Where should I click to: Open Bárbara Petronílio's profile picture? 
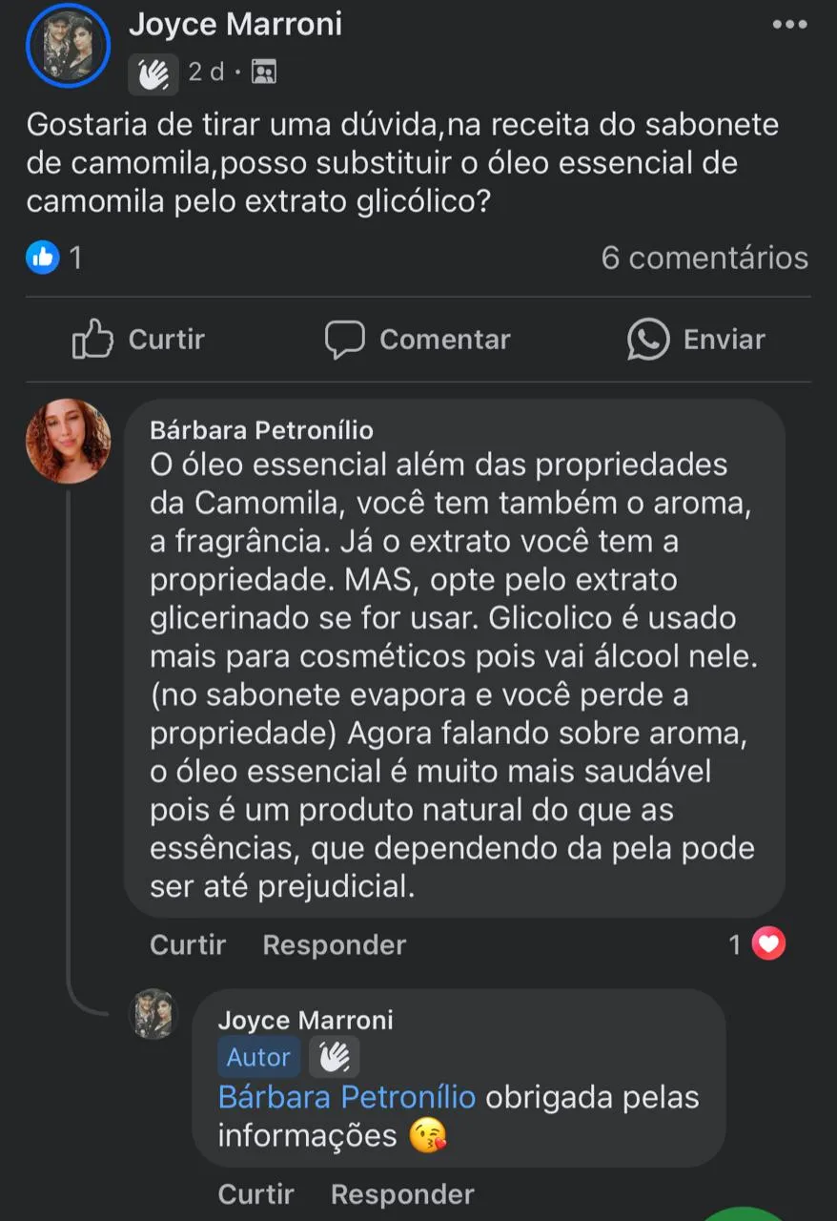(x=69, y=441)
